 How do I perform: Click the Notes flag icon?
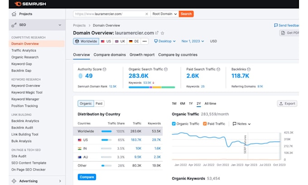234,124
